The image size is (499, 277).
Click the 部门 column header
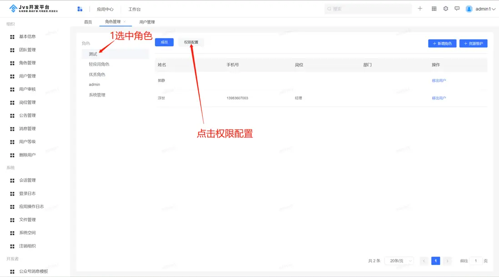(x=367, y=65)
